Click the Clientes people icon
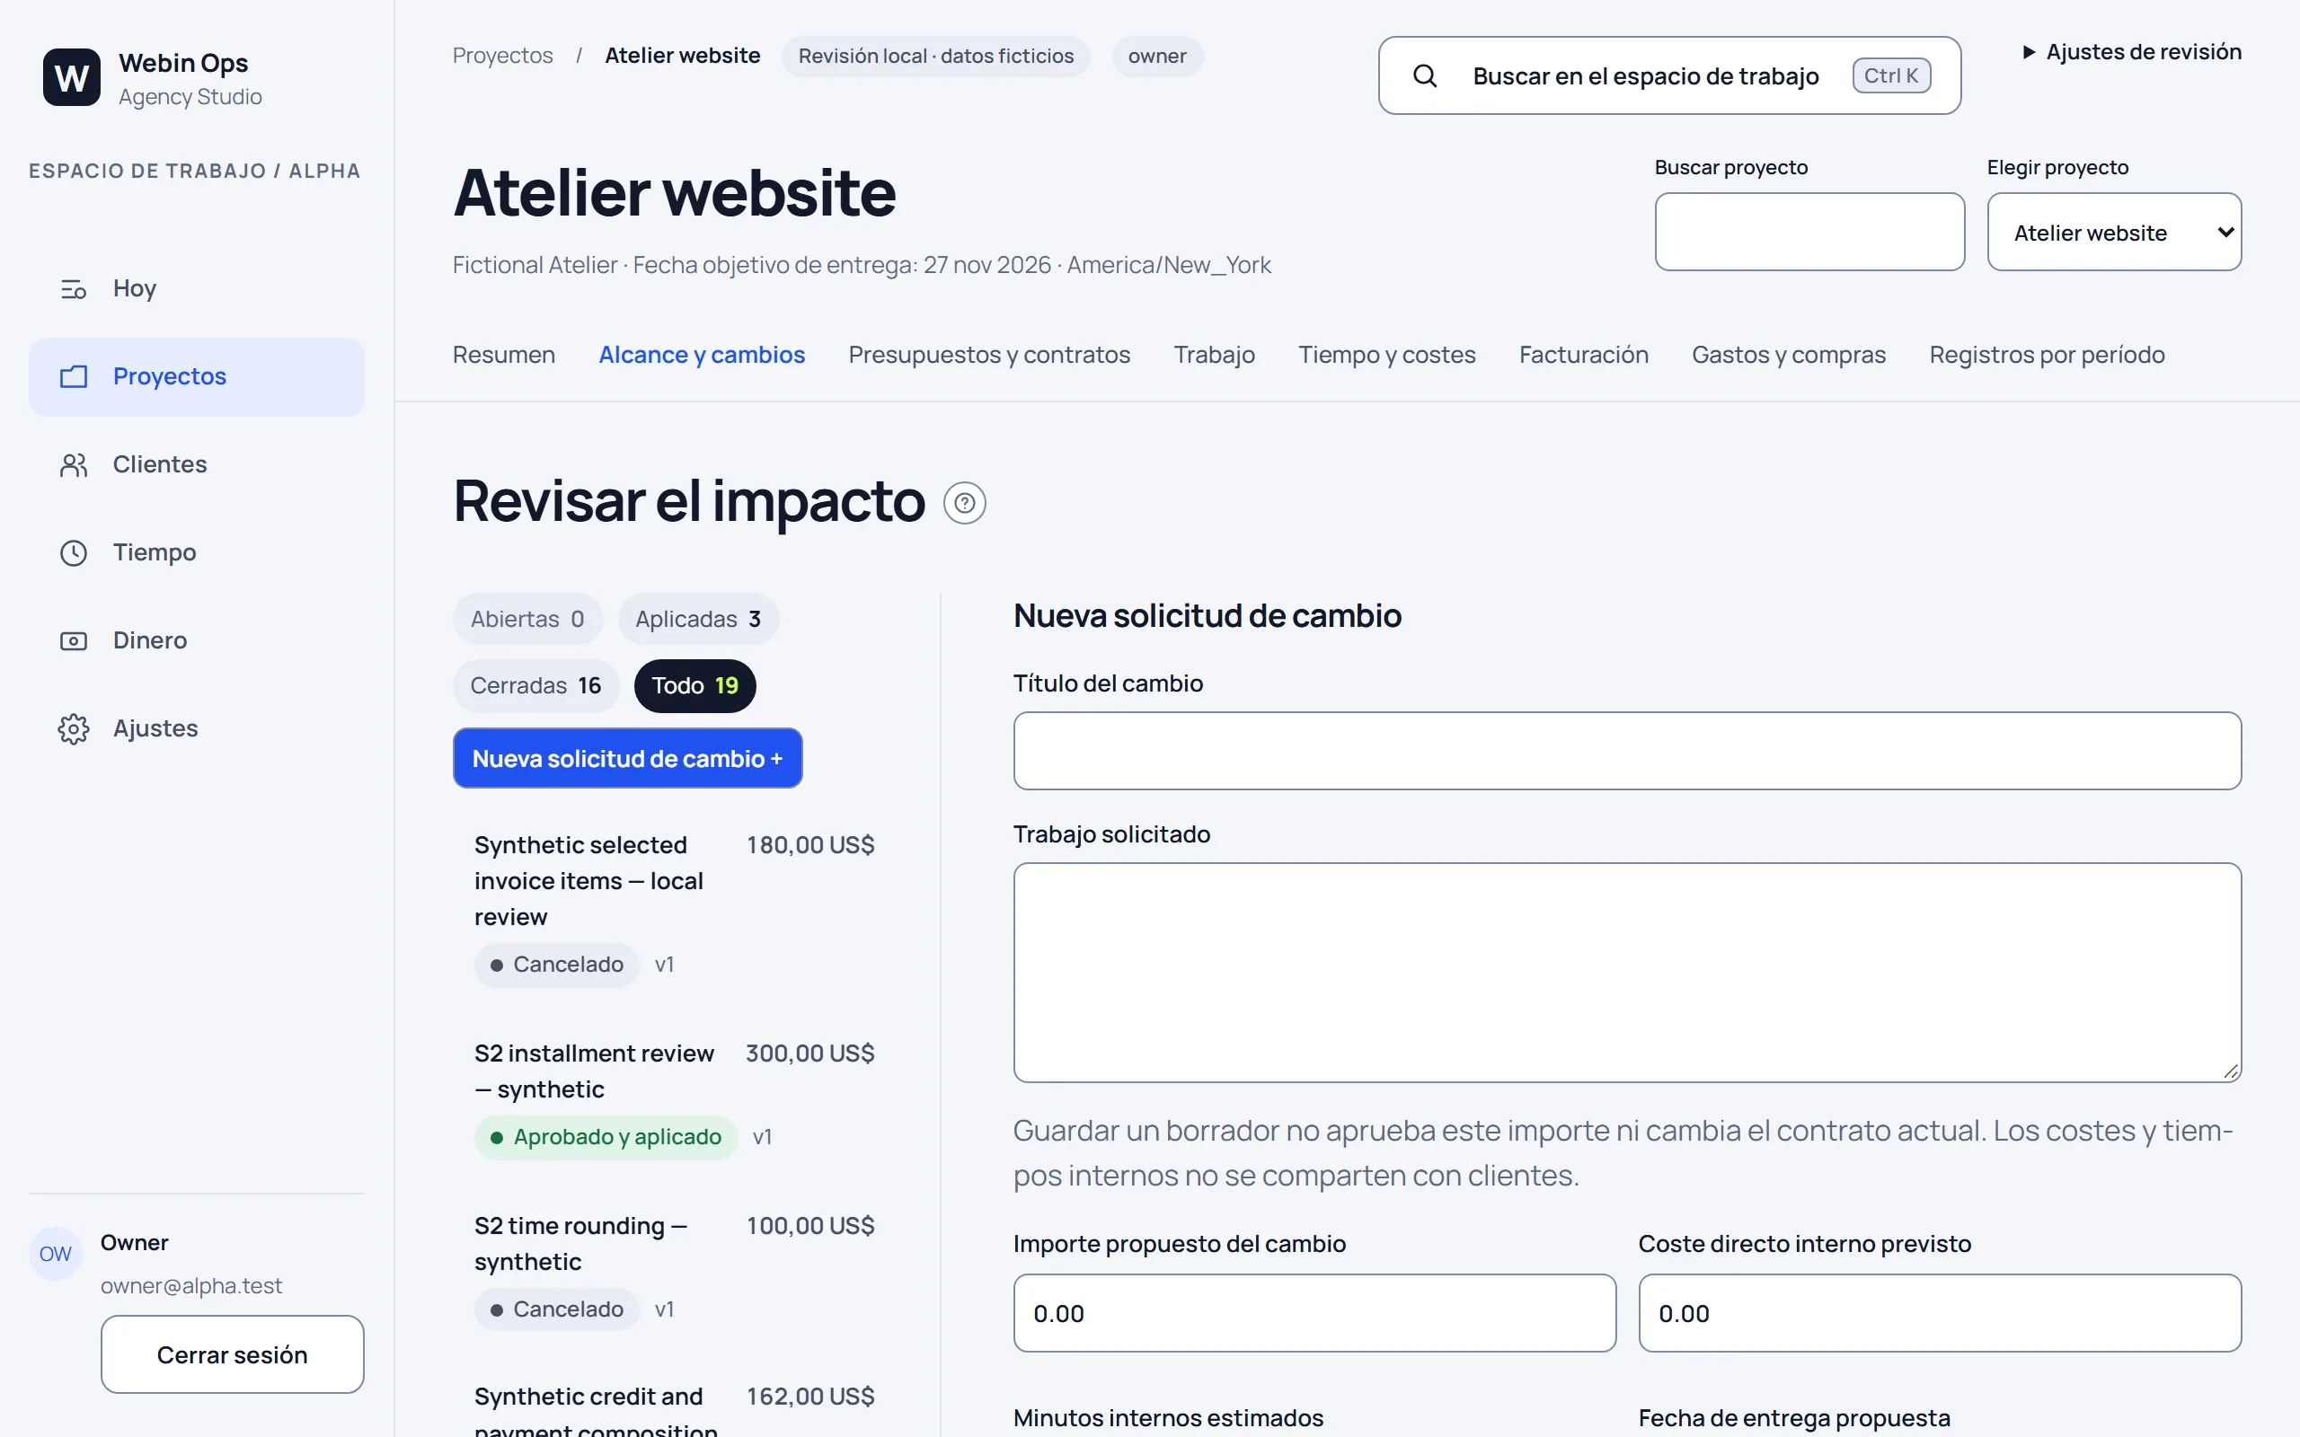2300x1437 pixels. 73,464
